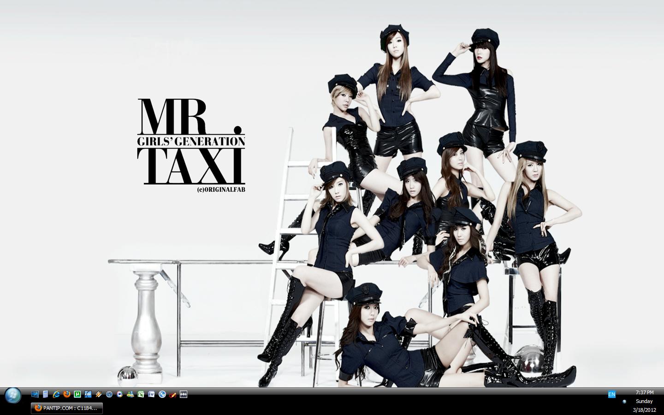Viewport: 664px width, 415px height.
Task: Open the EN language bar indicator
Action: [x=612, y=394]
